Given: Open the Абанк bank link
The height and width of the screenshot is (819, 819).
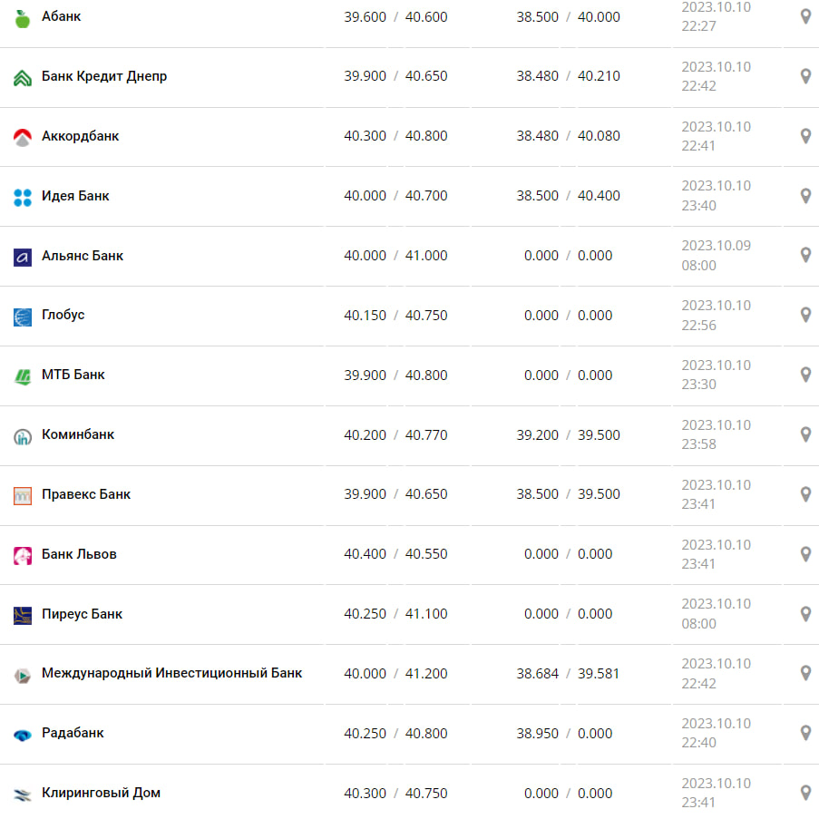Looking at the screenshot, I should click(x=61, y=16).
